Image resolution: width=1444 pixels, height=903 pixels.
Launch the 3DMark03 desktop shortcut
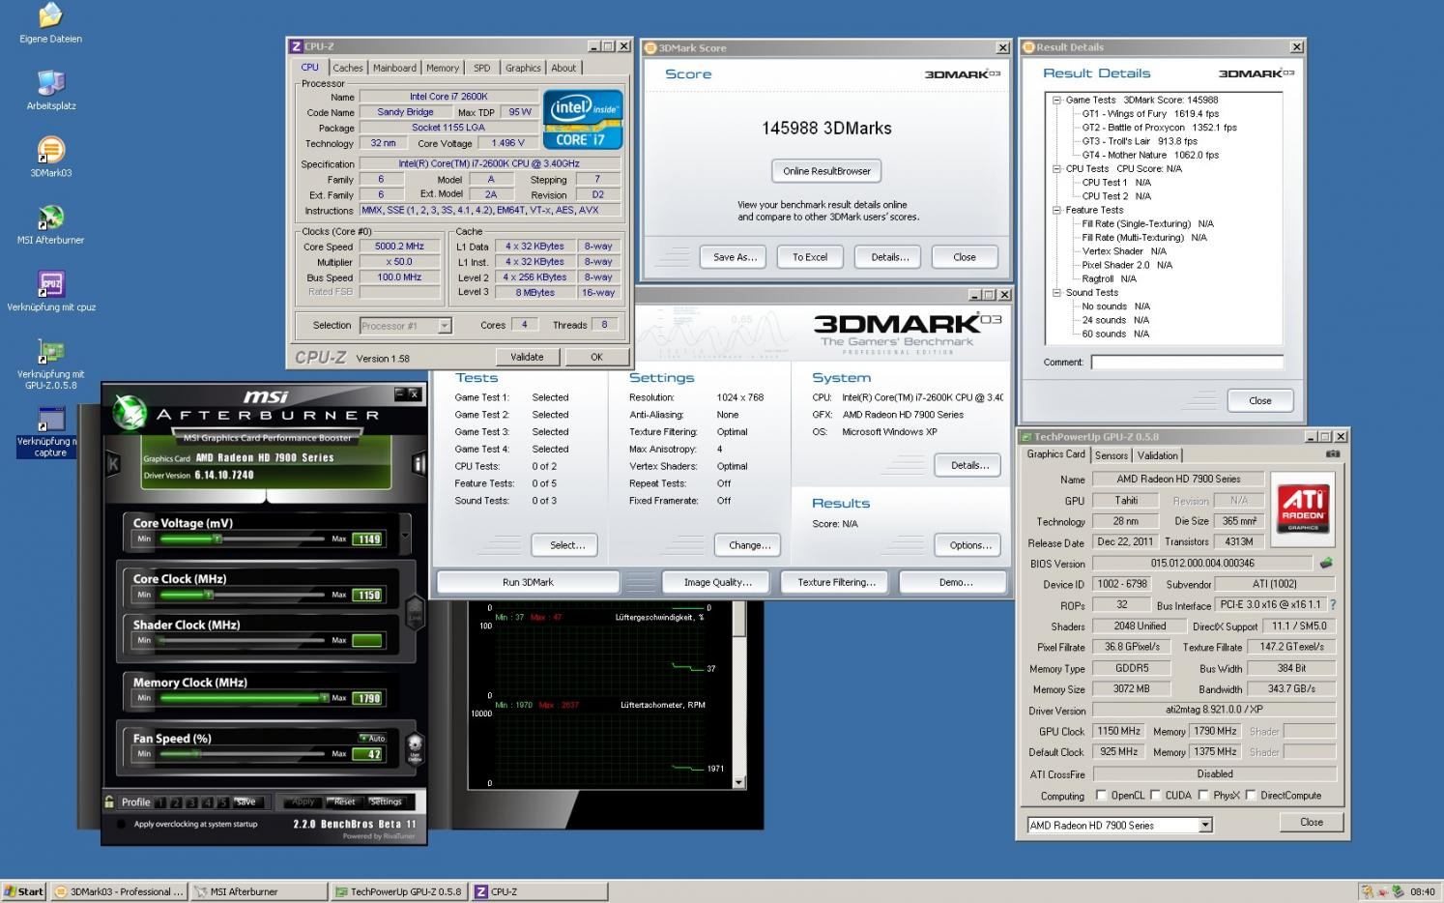click(x=50, y=150)
